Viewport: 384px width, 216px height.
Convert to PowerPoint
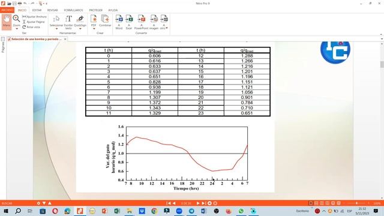(x=142, y=22)
